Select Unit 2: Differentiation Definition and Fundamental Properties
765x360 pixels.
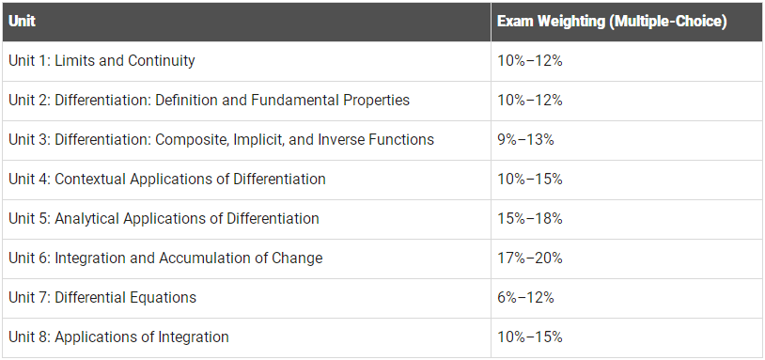pos(209,100)
